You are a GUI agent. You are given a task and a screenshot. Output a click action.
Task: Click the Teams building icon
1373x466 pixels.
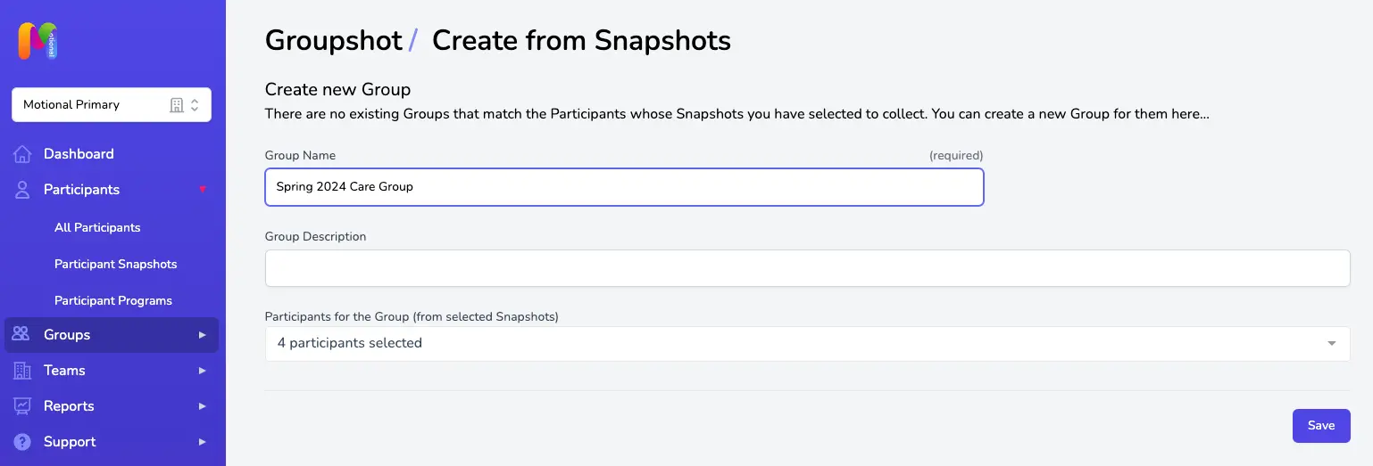(23, 371)
